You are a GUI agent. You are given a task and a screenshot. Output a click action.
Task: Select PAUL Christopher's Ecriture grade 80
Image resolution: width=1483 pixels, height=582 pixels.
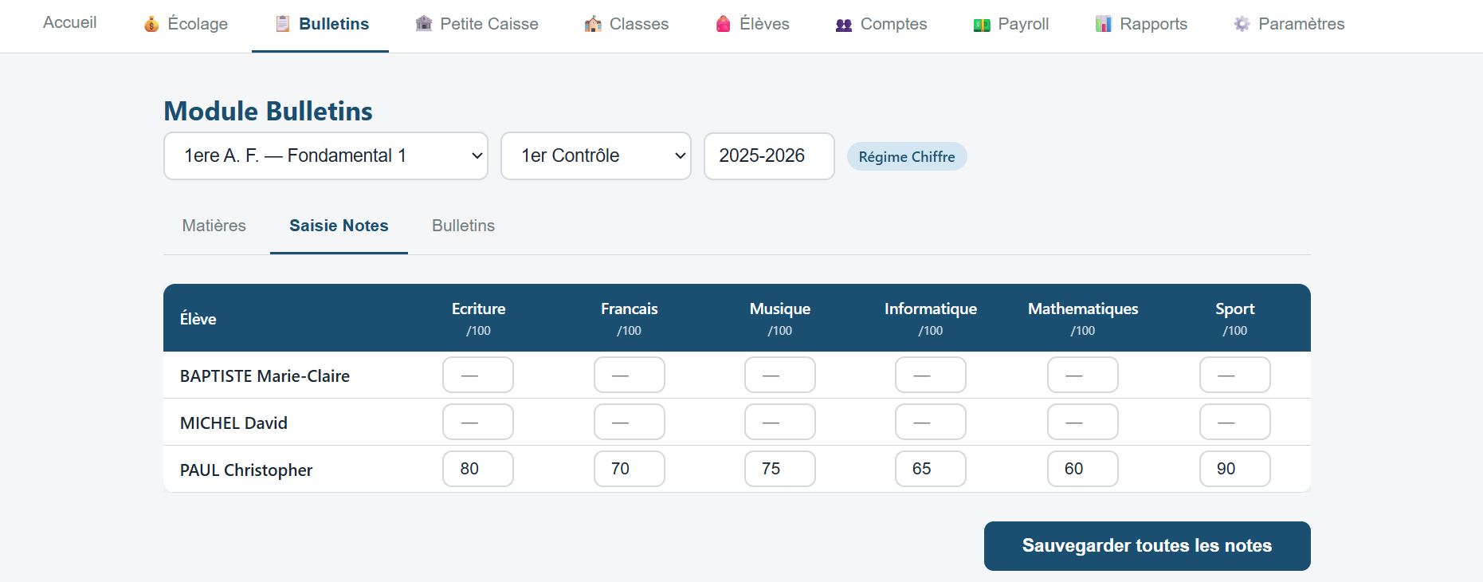pyautogui.click(x=478, y=469)
